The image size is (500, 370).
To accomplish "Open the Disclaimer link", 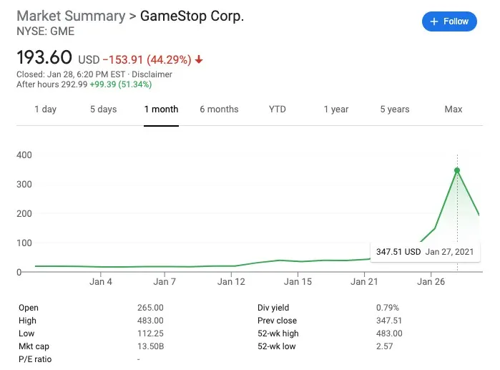I will 153,74.
